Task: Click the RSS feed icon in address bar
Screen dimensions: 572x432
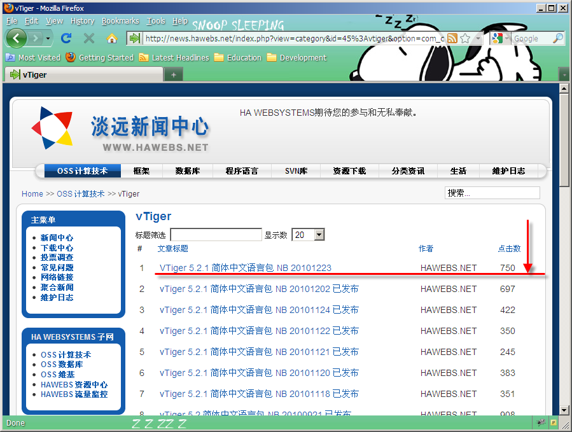Action: pos(452,38)
